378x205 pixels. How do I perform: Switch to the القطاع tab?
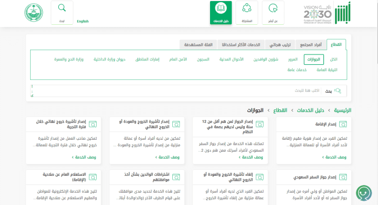coord(336,45)
